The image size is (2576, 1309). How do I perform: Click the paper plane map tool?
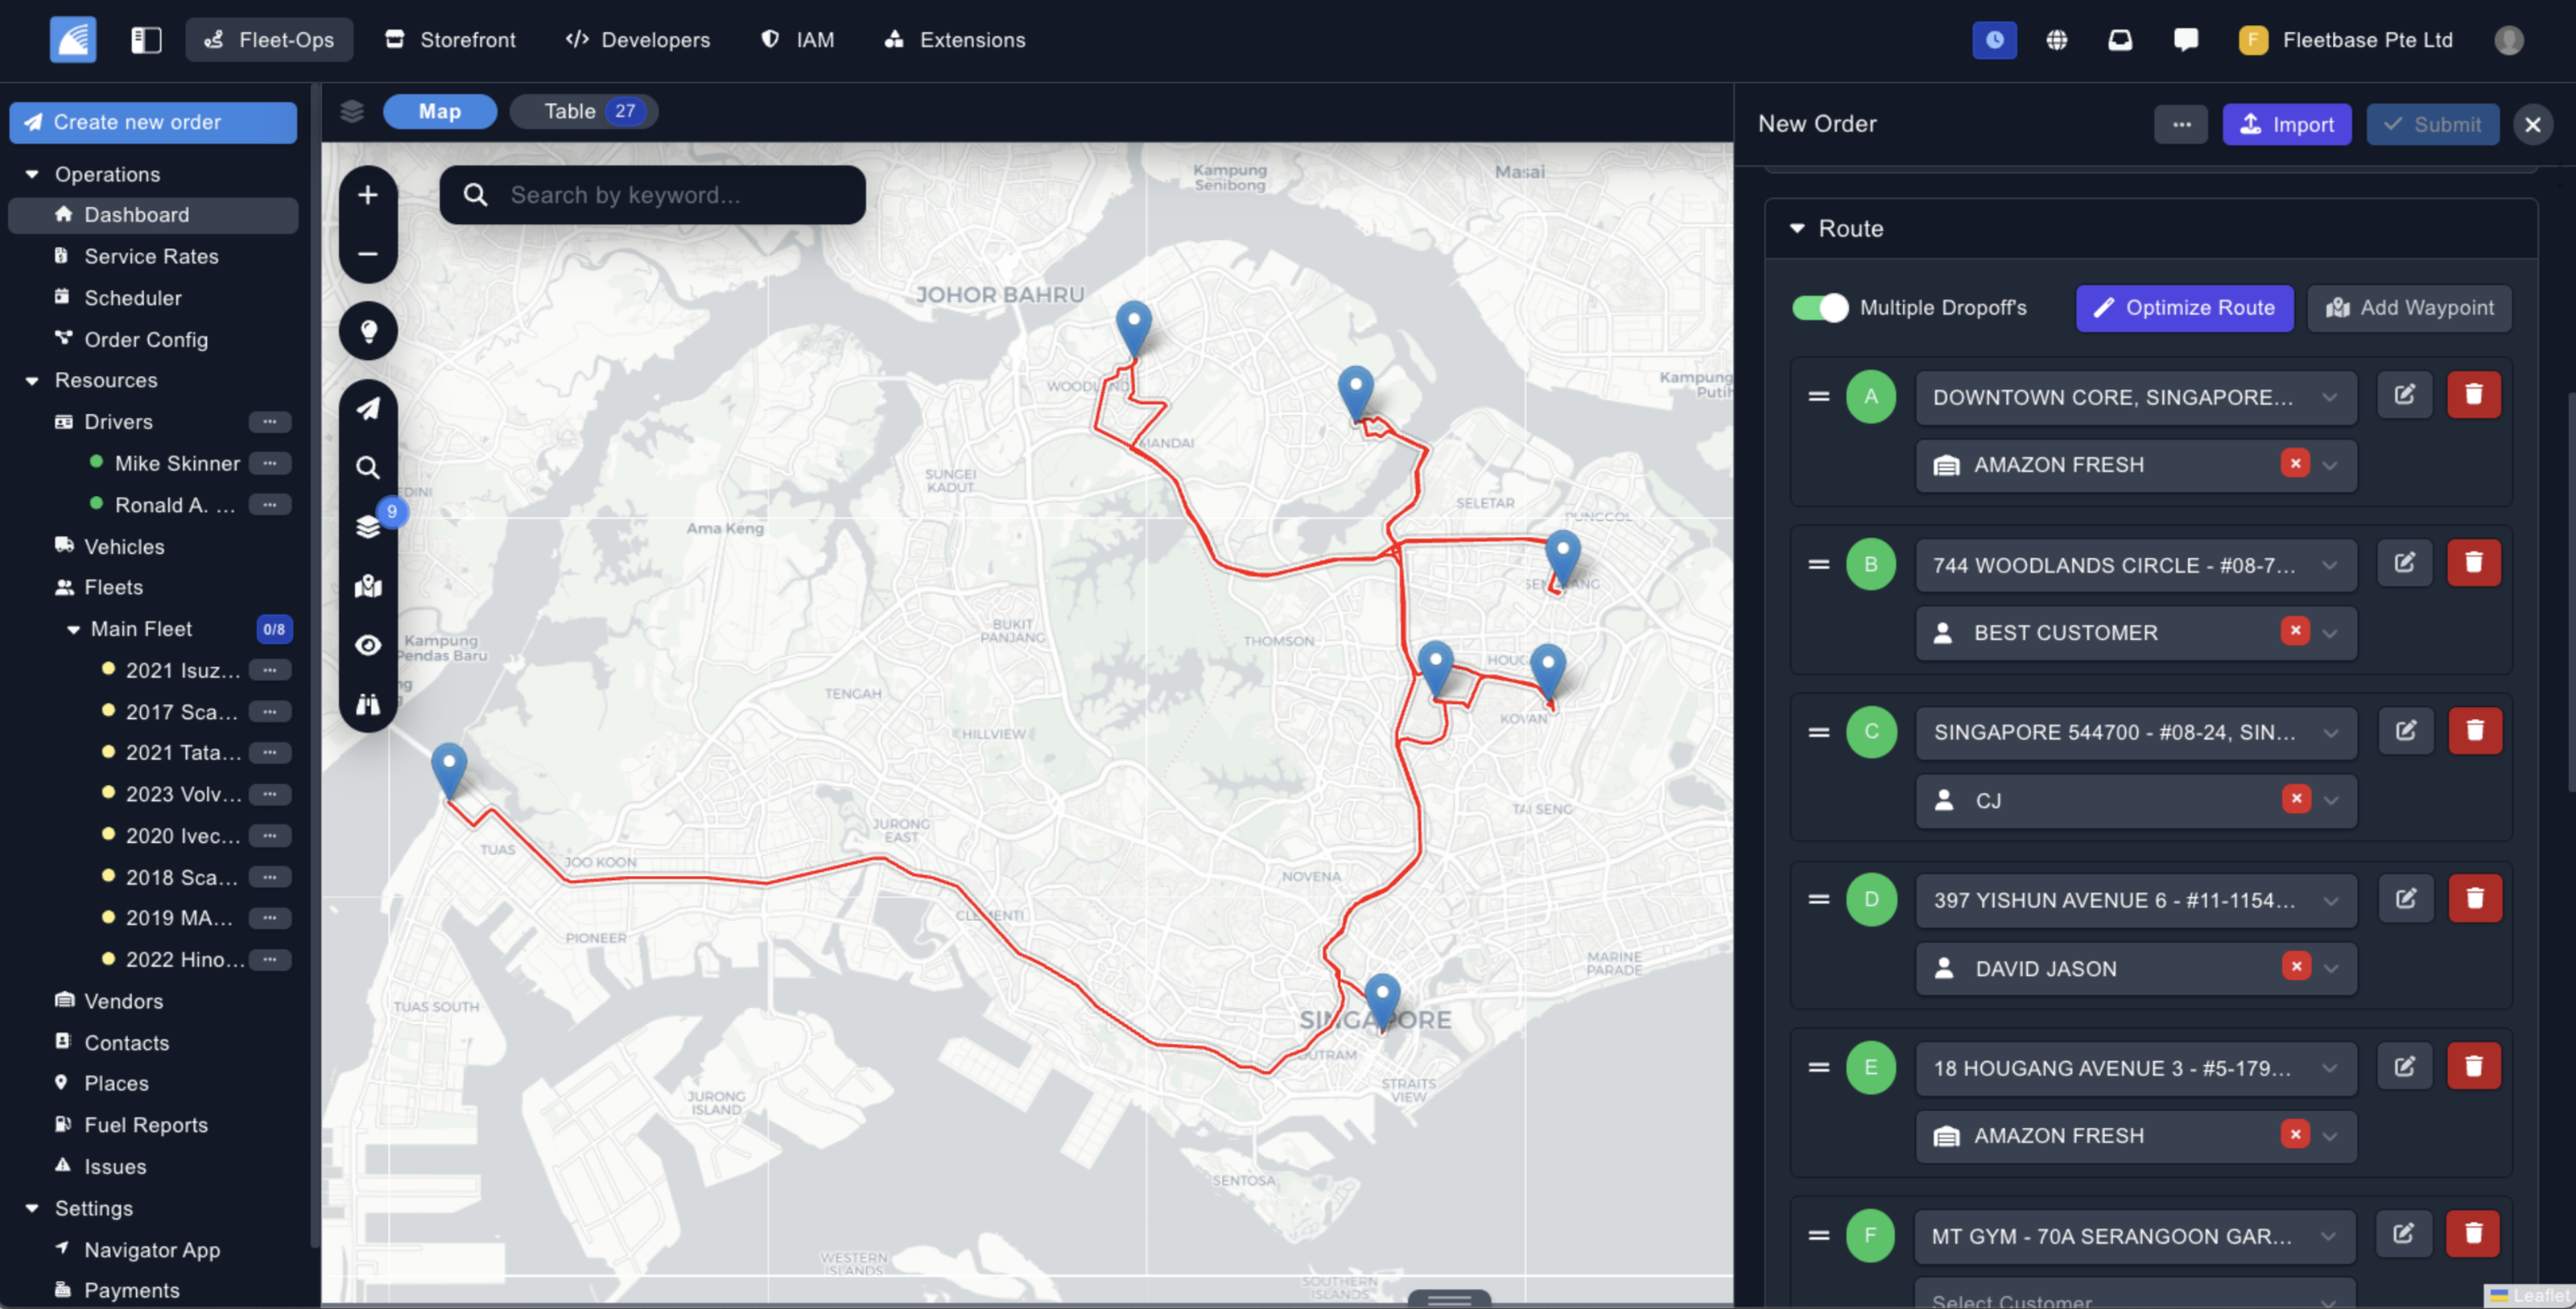point(368,408)
